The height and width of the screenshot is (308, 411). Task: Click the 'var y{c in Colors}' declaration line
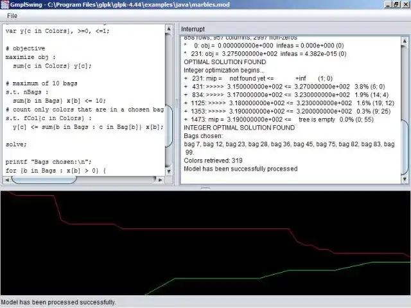tap(57, 31)
